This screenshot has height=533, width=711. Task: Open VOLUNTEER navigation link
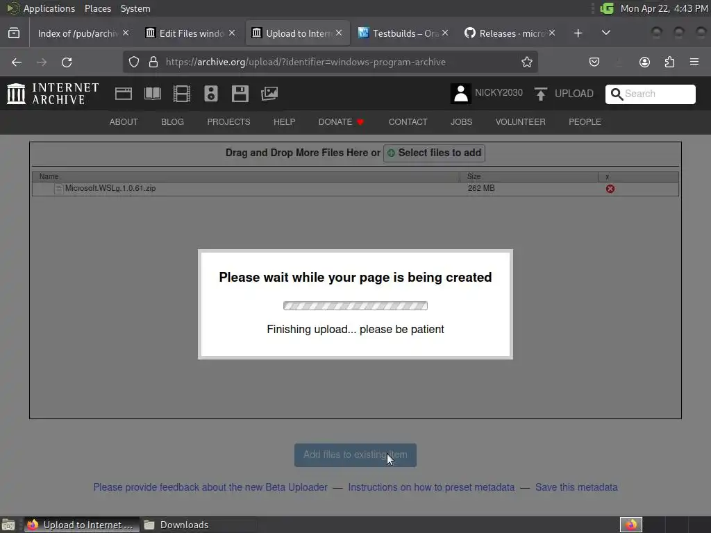[x=520, y=122]
